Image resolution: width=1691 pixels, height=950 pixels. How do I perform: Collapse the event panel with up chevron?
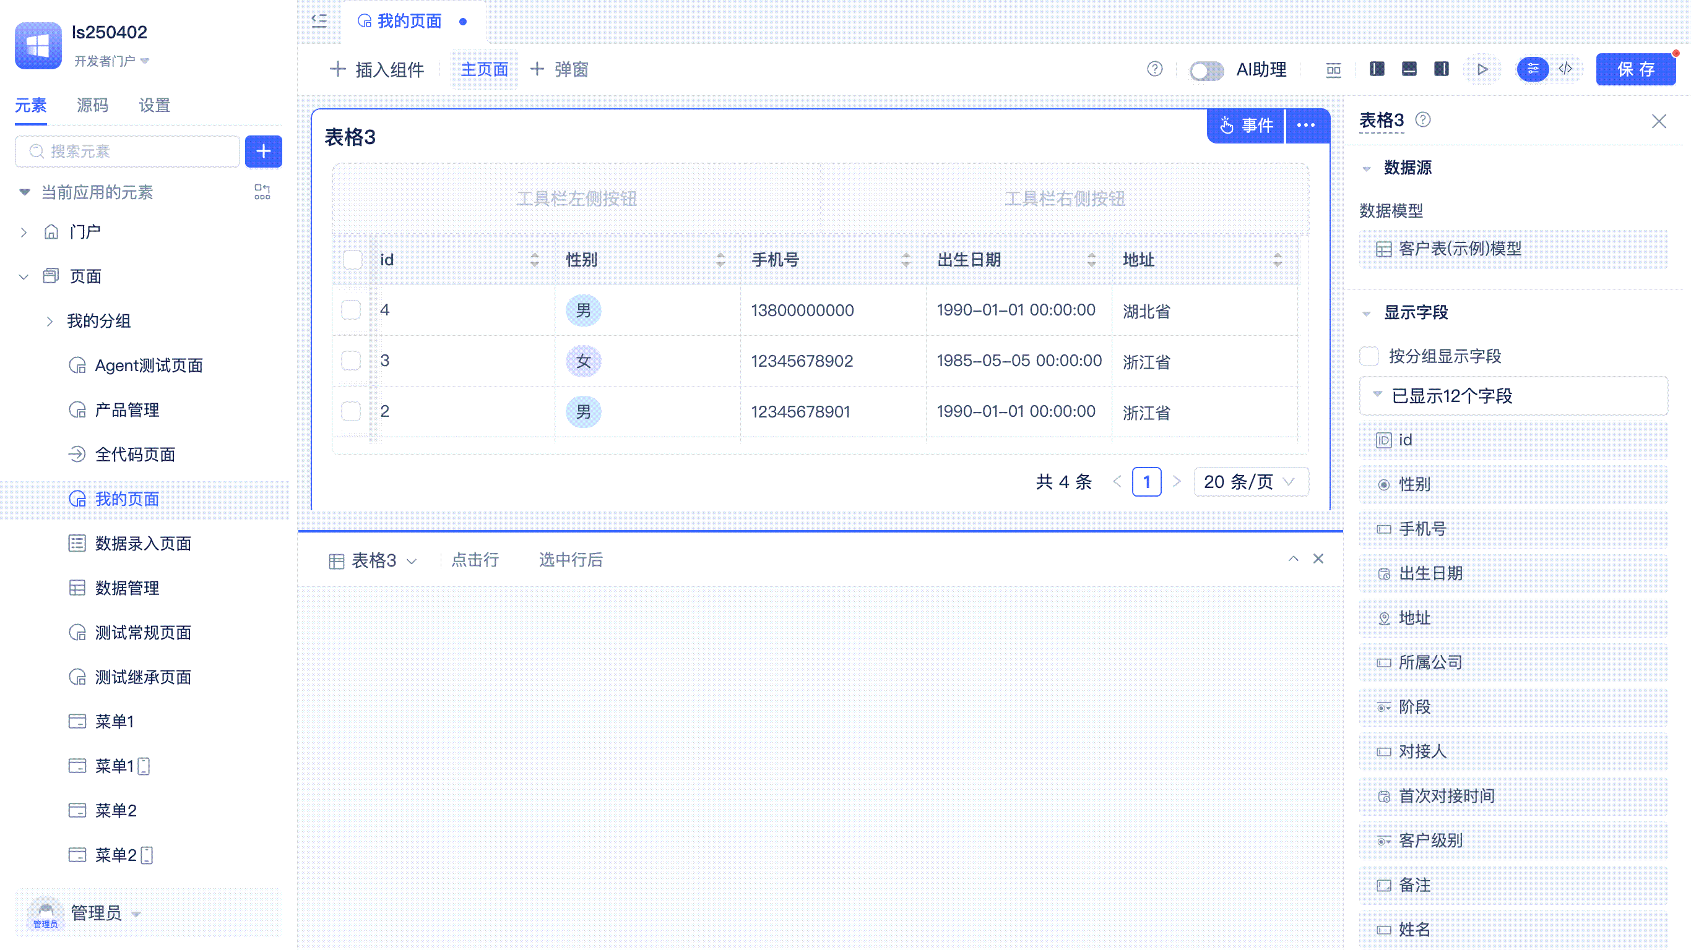1293,559
